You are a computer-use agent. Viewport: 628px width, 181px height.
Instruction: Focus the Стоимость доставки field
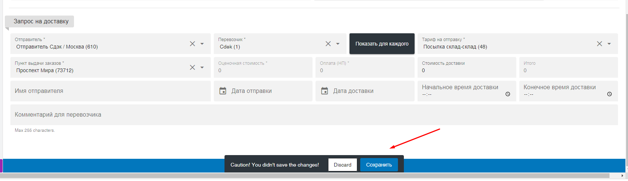click(x=467, y=67)
